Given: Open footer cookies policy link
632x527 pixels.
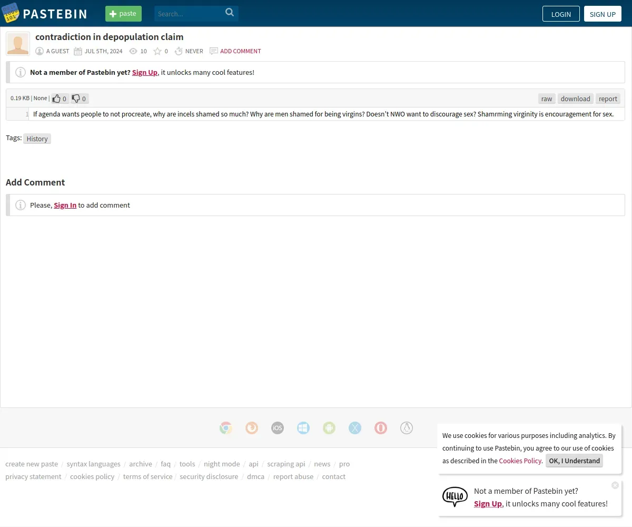Looking at the screenshot, I should click(x=92, y=476).
